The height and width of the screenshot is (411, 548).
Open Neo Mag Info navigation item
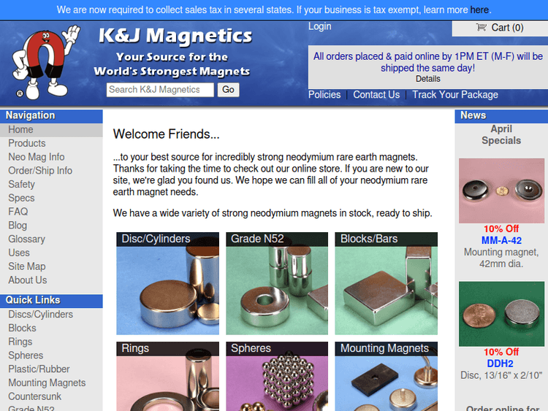coord(51,157)
